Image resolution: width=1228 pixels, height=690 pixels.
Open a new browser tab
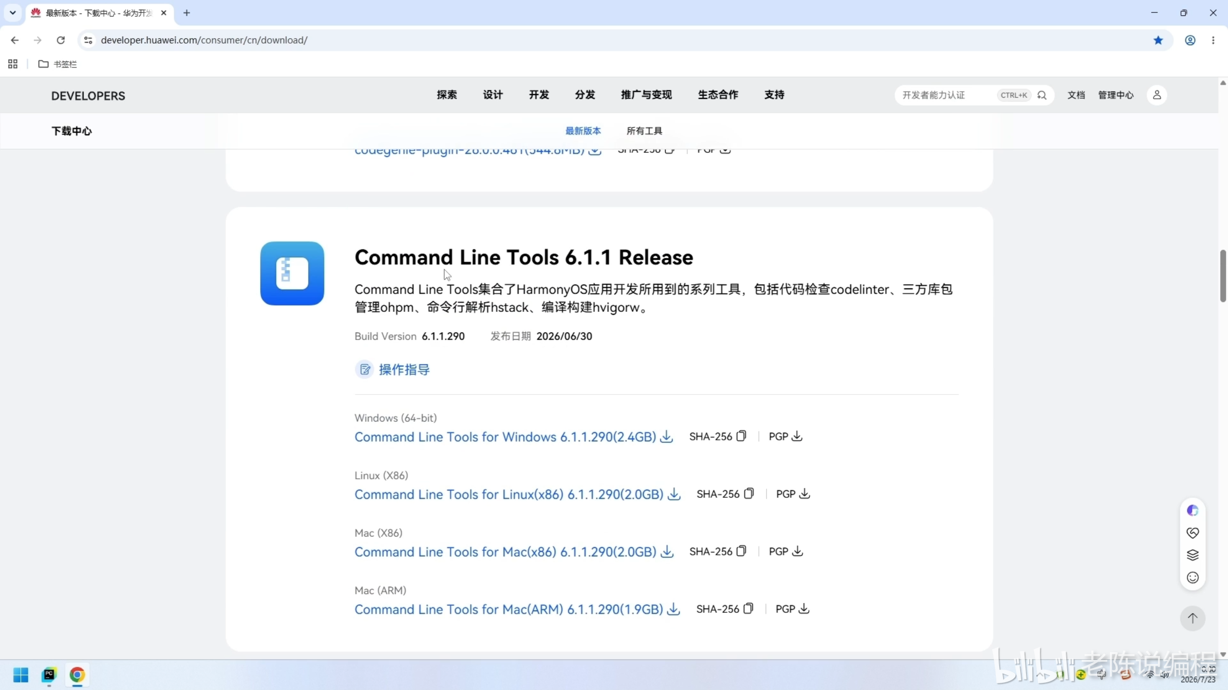187,13
